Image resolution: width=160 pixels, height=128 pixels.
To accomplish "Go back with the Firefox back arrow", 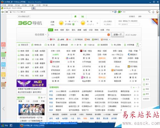I will click(3, 12).
